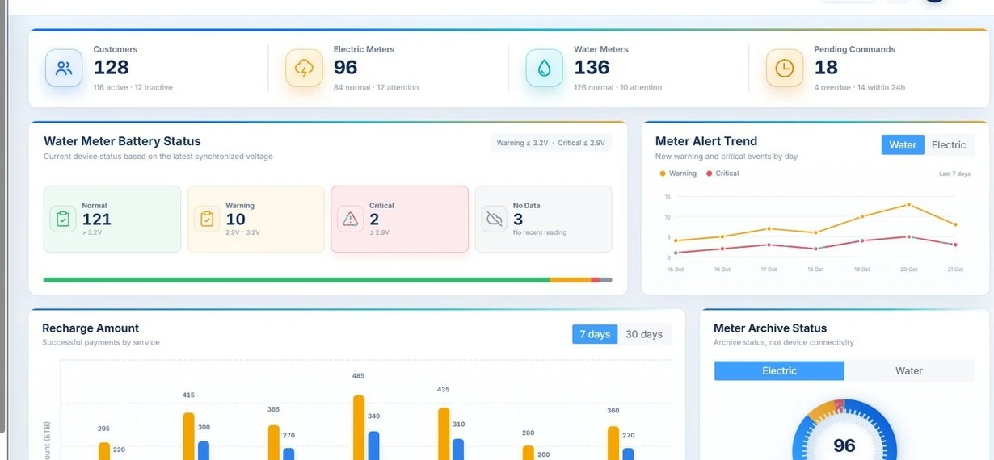Click the orange bar labeled 295

104,451
